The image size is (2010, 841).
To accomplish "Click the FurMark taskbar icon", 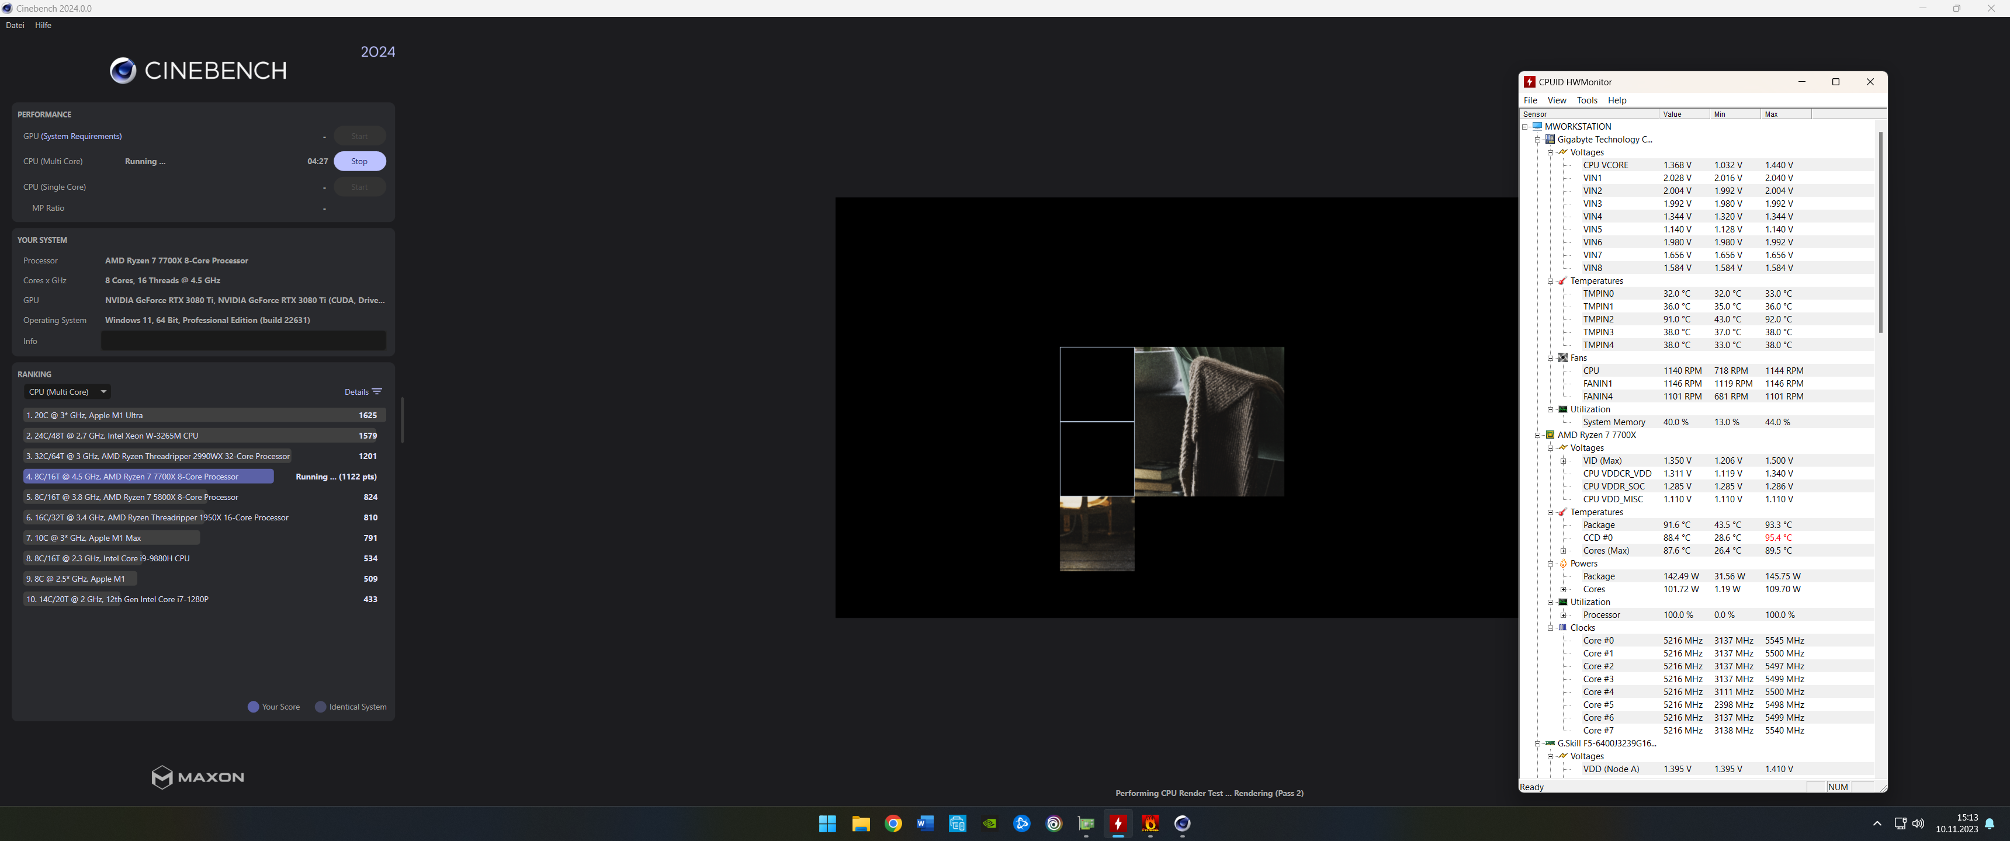I will 1150,823.
